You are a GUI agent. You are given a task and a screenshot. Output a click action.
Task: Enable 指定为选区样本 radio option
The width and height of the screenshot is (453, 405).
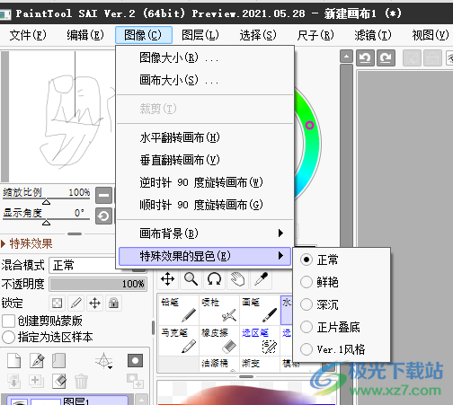tap(8, 337)
